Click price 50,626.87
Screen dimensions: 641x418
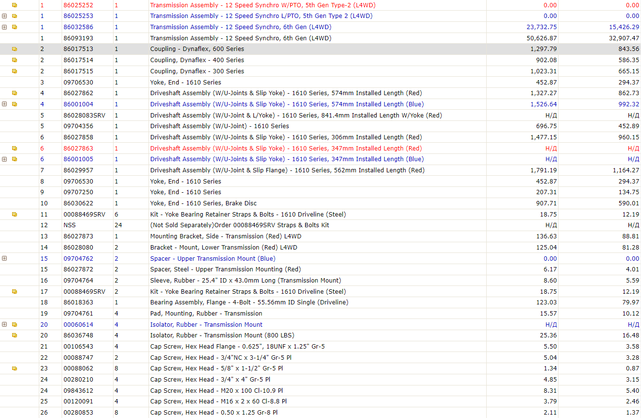click(x=542, y=38)
